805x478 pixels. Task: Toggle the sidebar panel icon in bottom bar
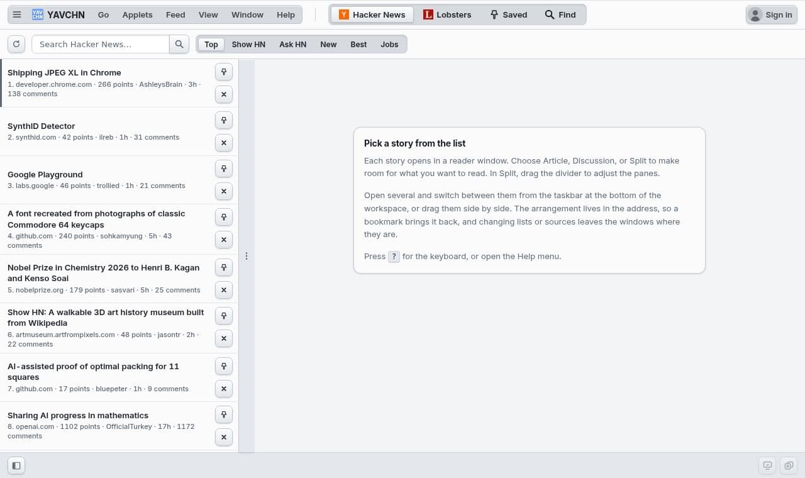(16, 465)
